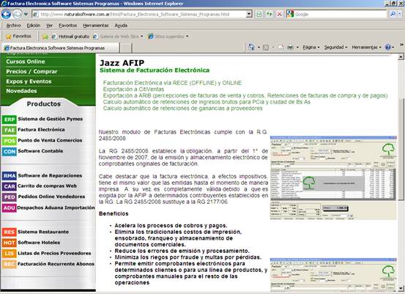Open Sistema de Gestión Pymes text link
This screenshot has width=405, height=294.
(51, 119)
